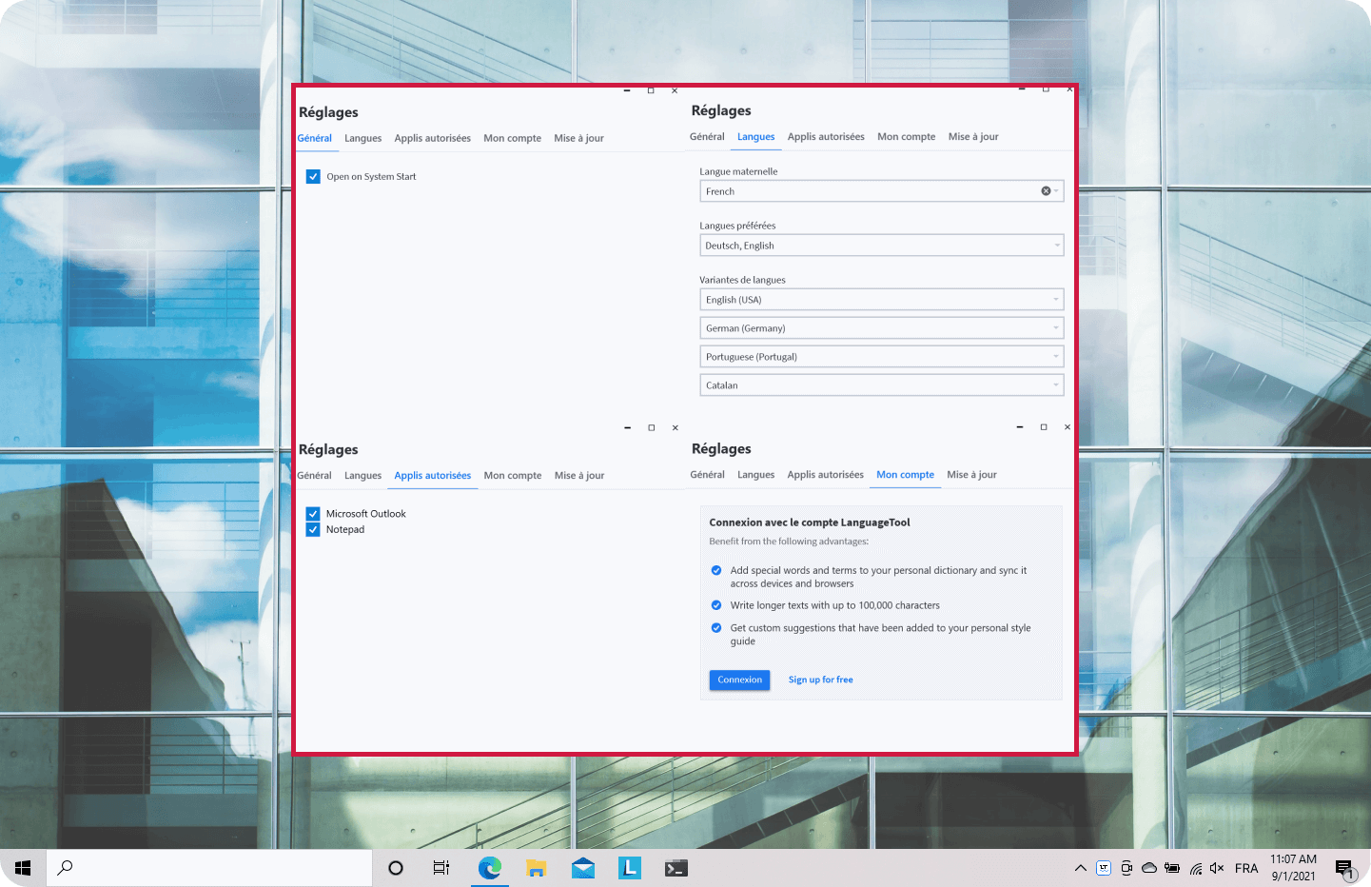Uncheck the Microsoft Outlook checkbox

[x=313, y=514]
